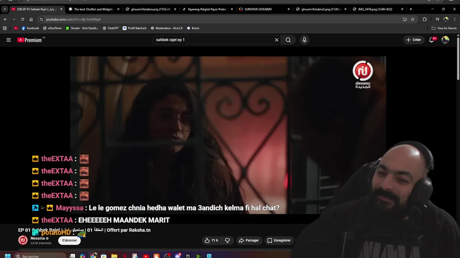Open the Stream - Kick Dashboard bookmark

tap(82, 28)
